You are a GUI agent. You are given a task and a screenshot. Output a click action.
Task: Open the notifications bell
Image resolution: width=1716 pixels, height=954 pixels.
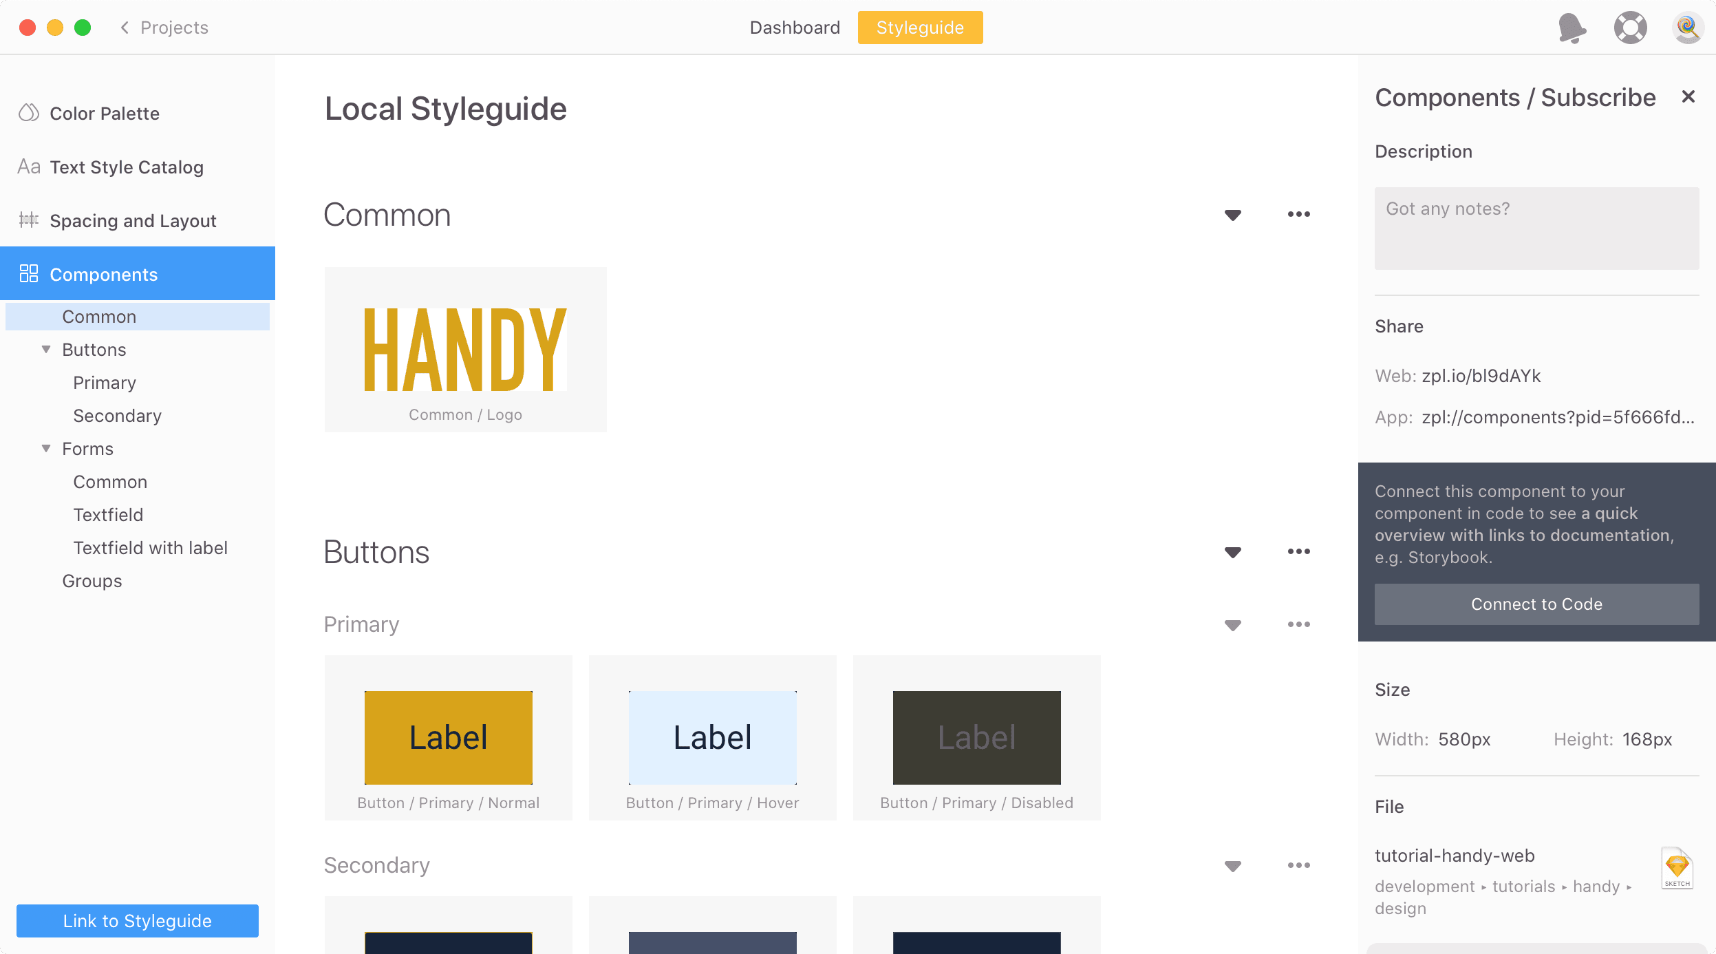(1572, 28)
